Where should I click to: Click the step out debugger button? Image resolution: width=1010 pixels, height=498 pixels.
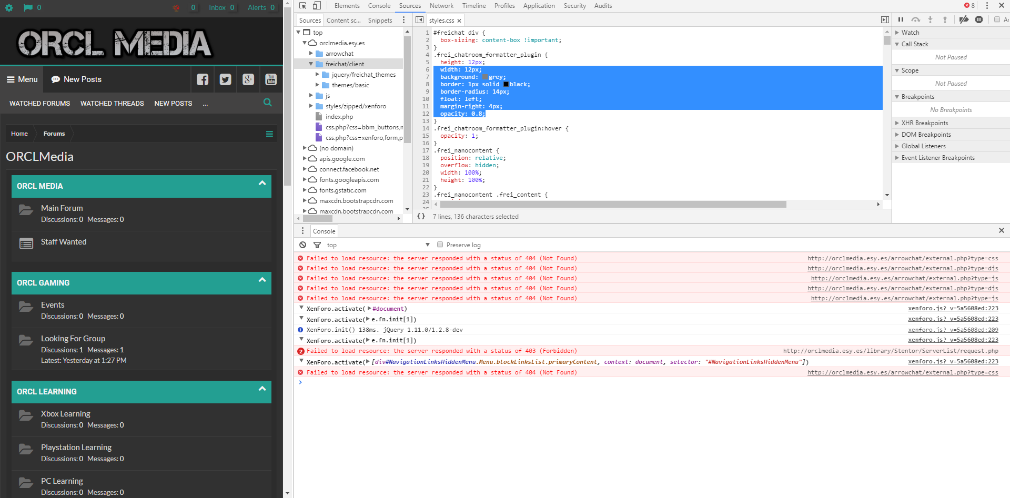point(945,20)
